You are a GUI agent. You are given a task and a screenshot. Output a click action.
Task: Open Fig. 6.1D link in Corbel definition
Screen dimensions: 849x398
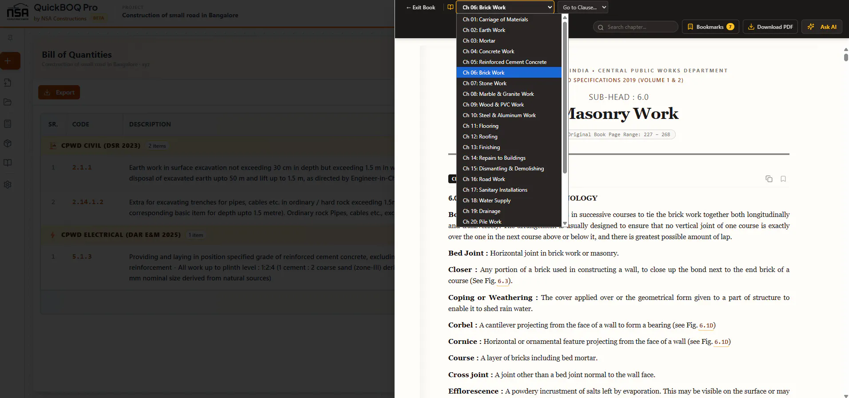tap(706, 325)
